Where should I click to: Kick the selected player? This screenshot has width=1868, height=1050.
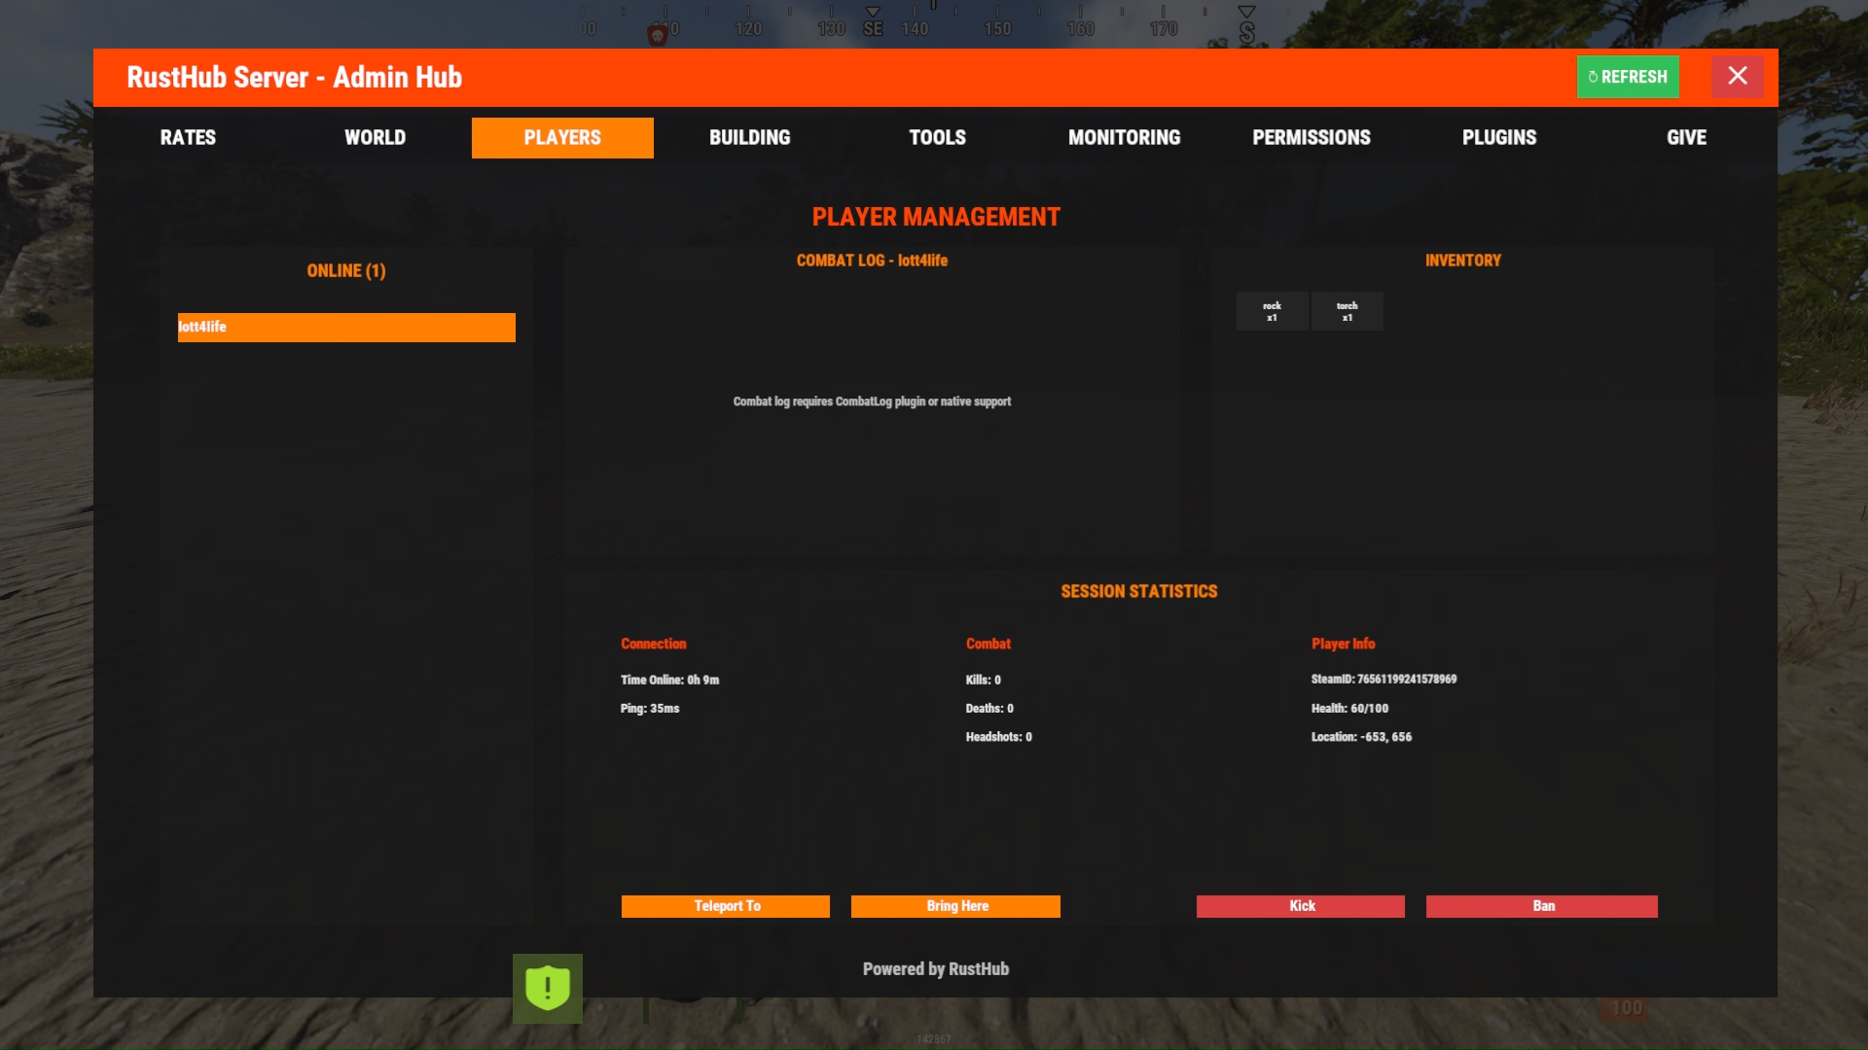tap(1301, 906)
